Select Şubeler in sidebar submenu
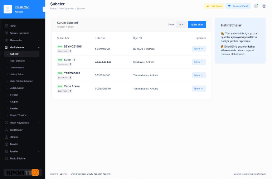Viewport: 272px width, 179px height. point(22,54)
